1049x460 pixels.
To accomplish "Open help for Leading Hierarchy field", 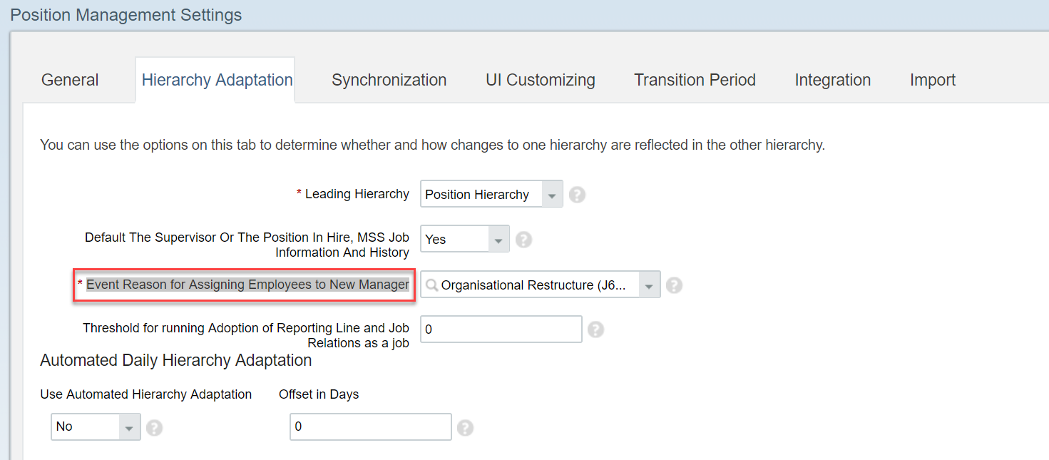I will click(578, 195).
